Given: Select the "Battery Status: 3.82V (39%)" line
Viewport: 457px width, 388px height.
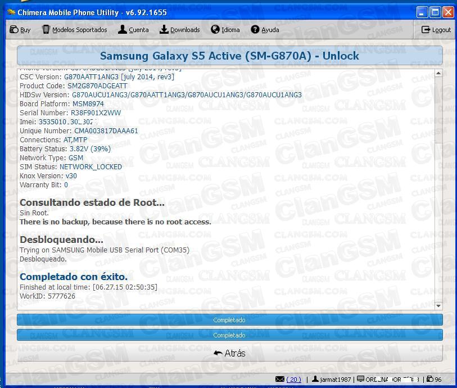Looking at the screenshot, I should 65,149.
